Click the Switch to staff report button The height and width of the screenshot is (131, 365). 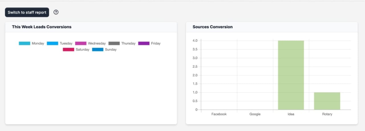point(27,13)
